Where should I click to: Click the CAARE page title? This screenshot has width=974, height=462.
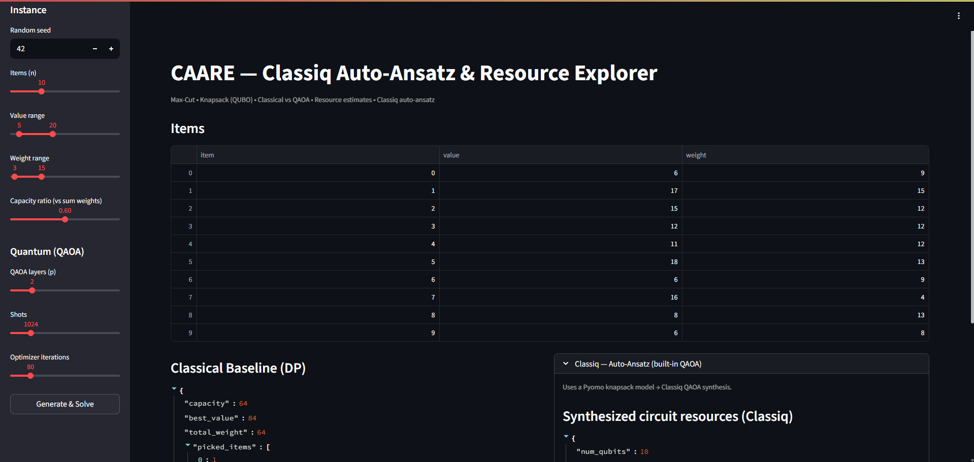[414, 73]
